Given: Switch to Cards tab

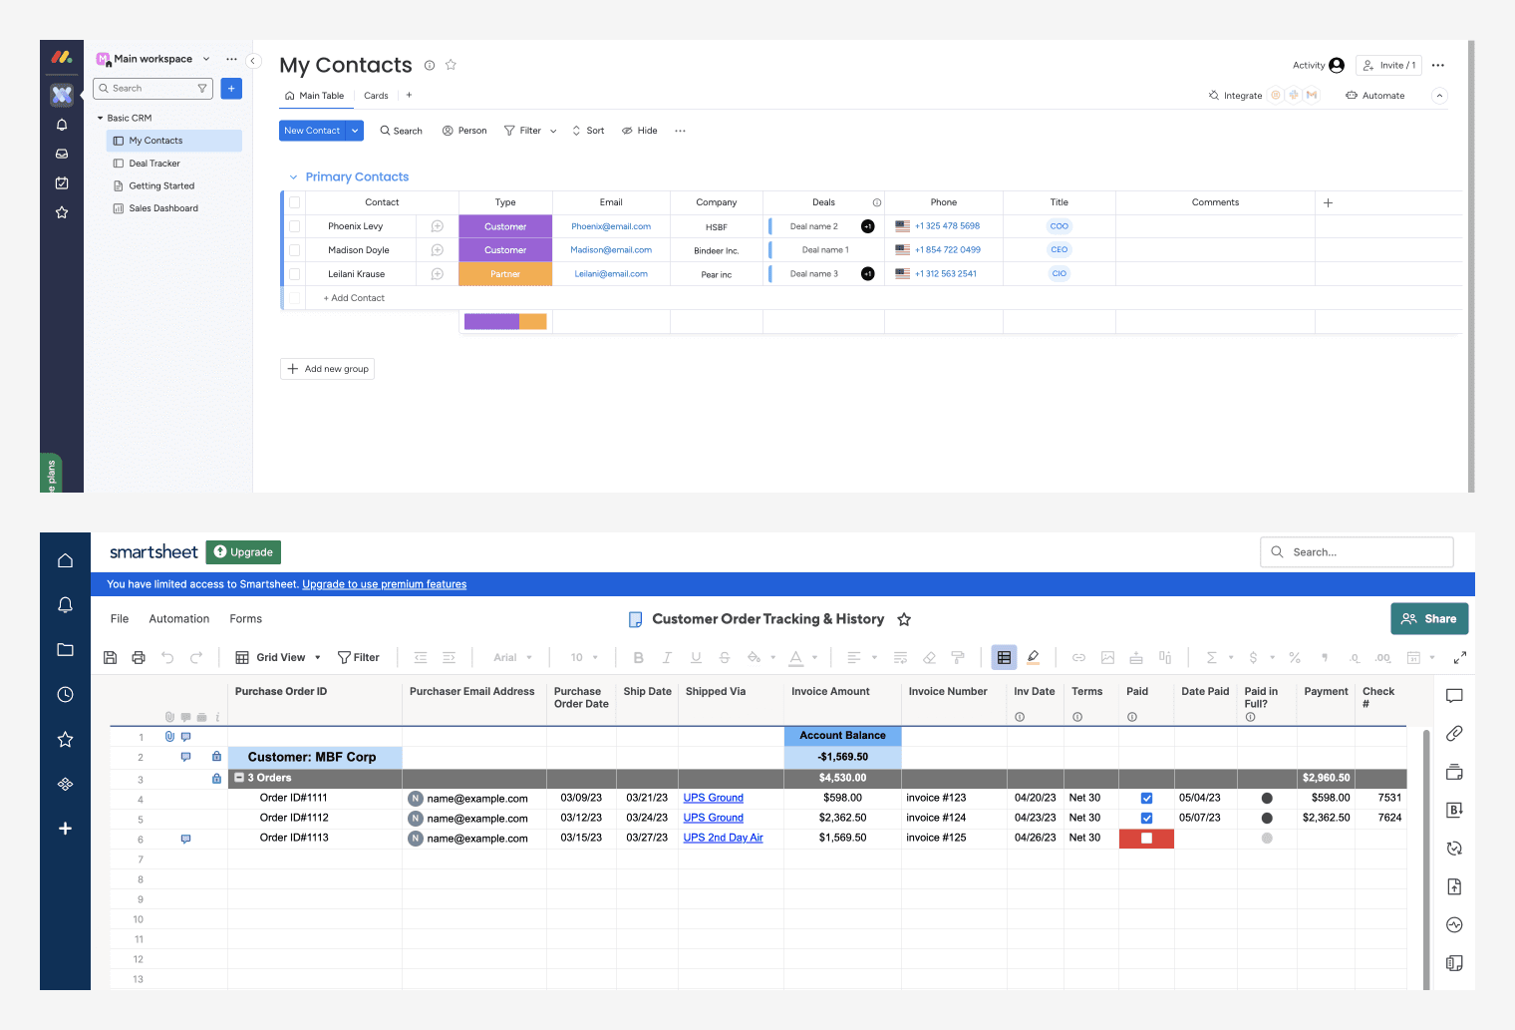Looking at the screenshot, I should 376,96.
